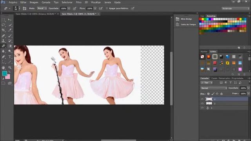Select the Pen tool
251x141 pixels.
pyautogui.click(x=3, y=57)
